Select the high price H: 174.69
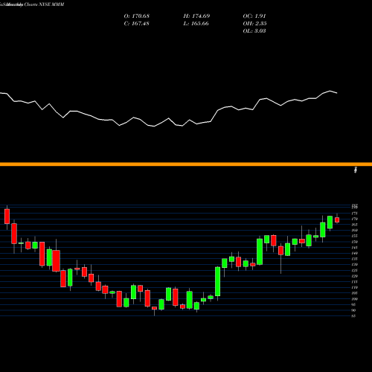The width and height of the screenshot is (372, 372). (x=196, y=16)
